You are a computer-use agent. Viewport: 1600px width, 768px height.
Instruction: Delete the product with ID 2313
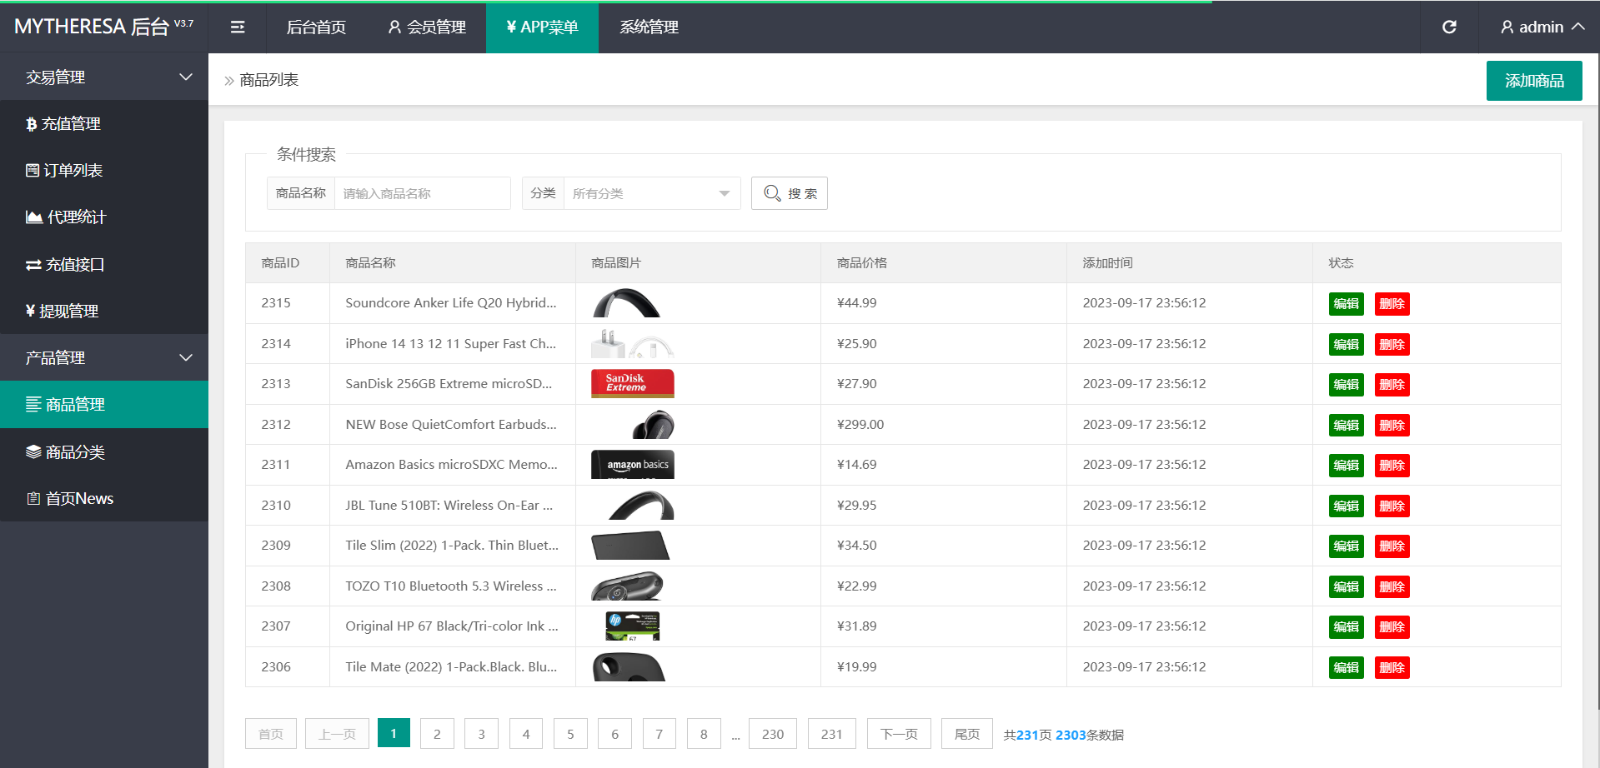coord(1392,385)
